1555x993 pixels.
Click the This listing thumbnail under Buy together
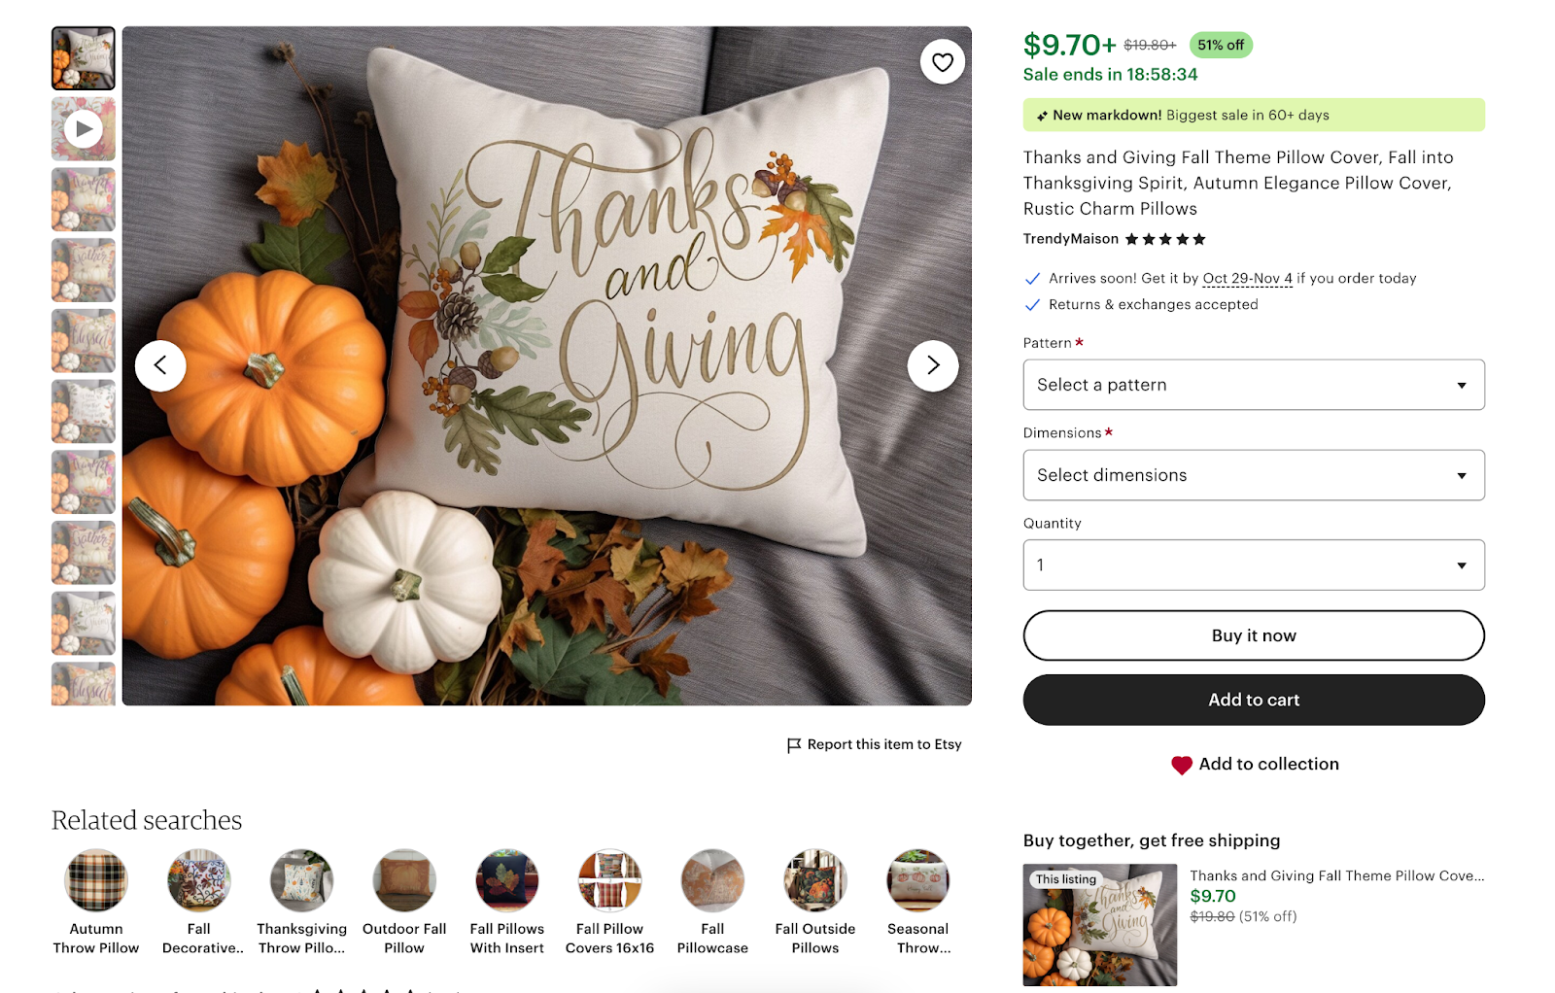coord(1099,924)
